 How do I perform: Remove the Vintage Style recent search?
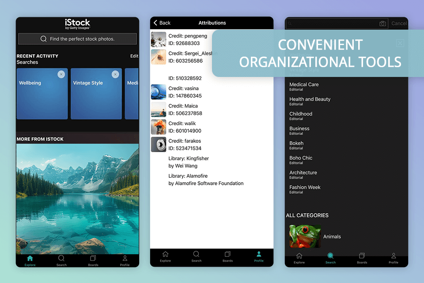tap(115, 74)
